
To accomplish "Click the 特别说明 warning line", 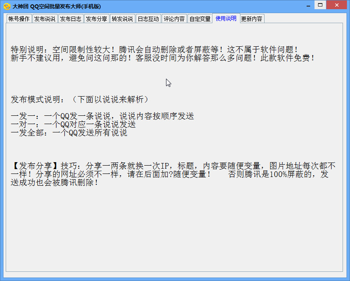I will [154, 49].
